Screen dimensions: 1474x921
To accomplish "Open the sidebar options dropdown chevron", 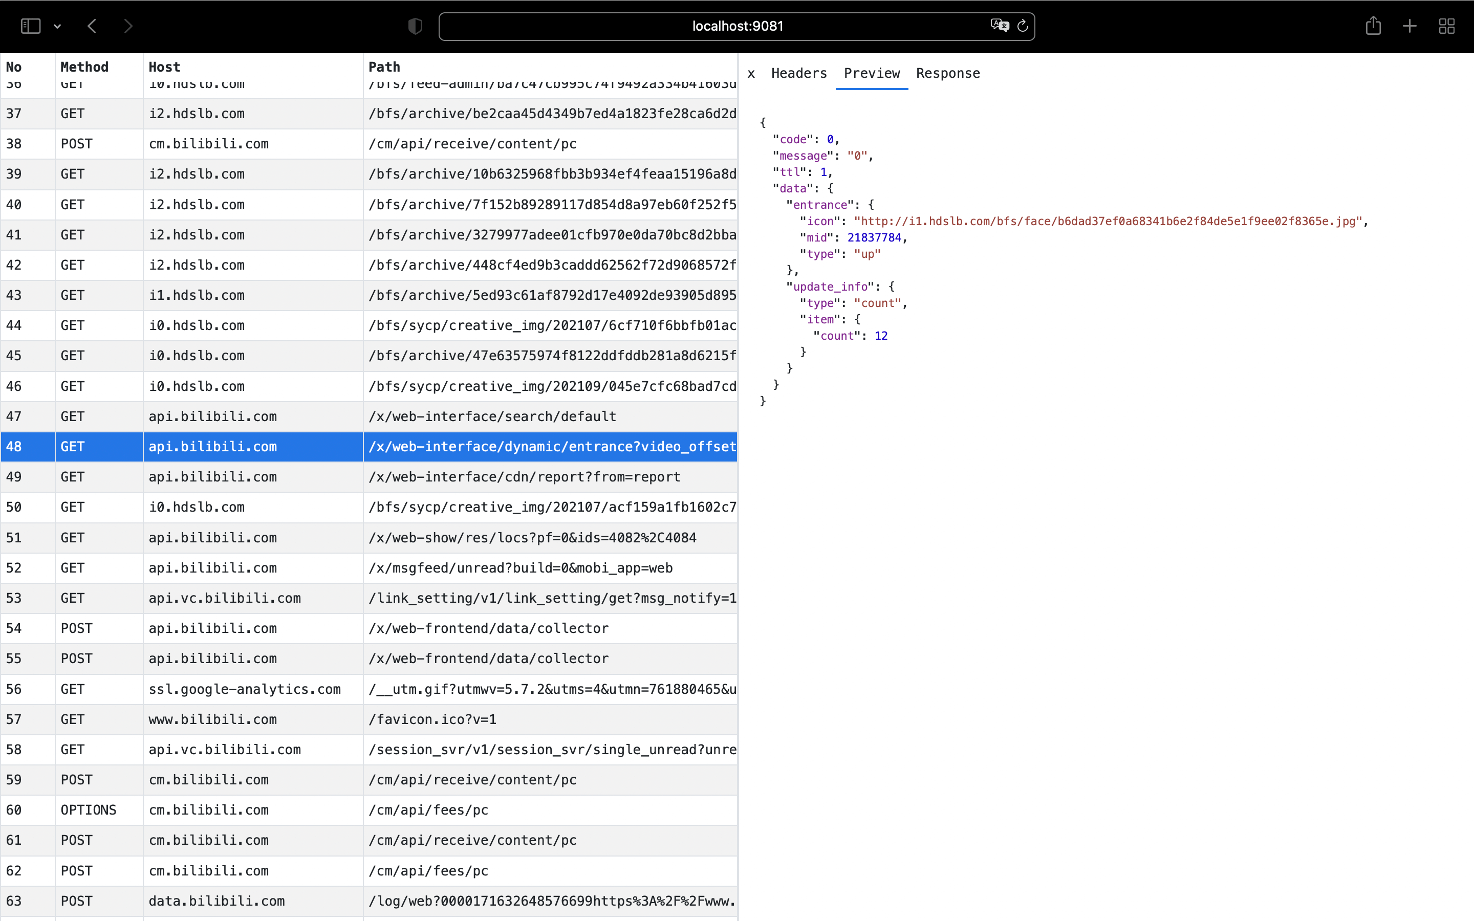I will tap(57, 27).
